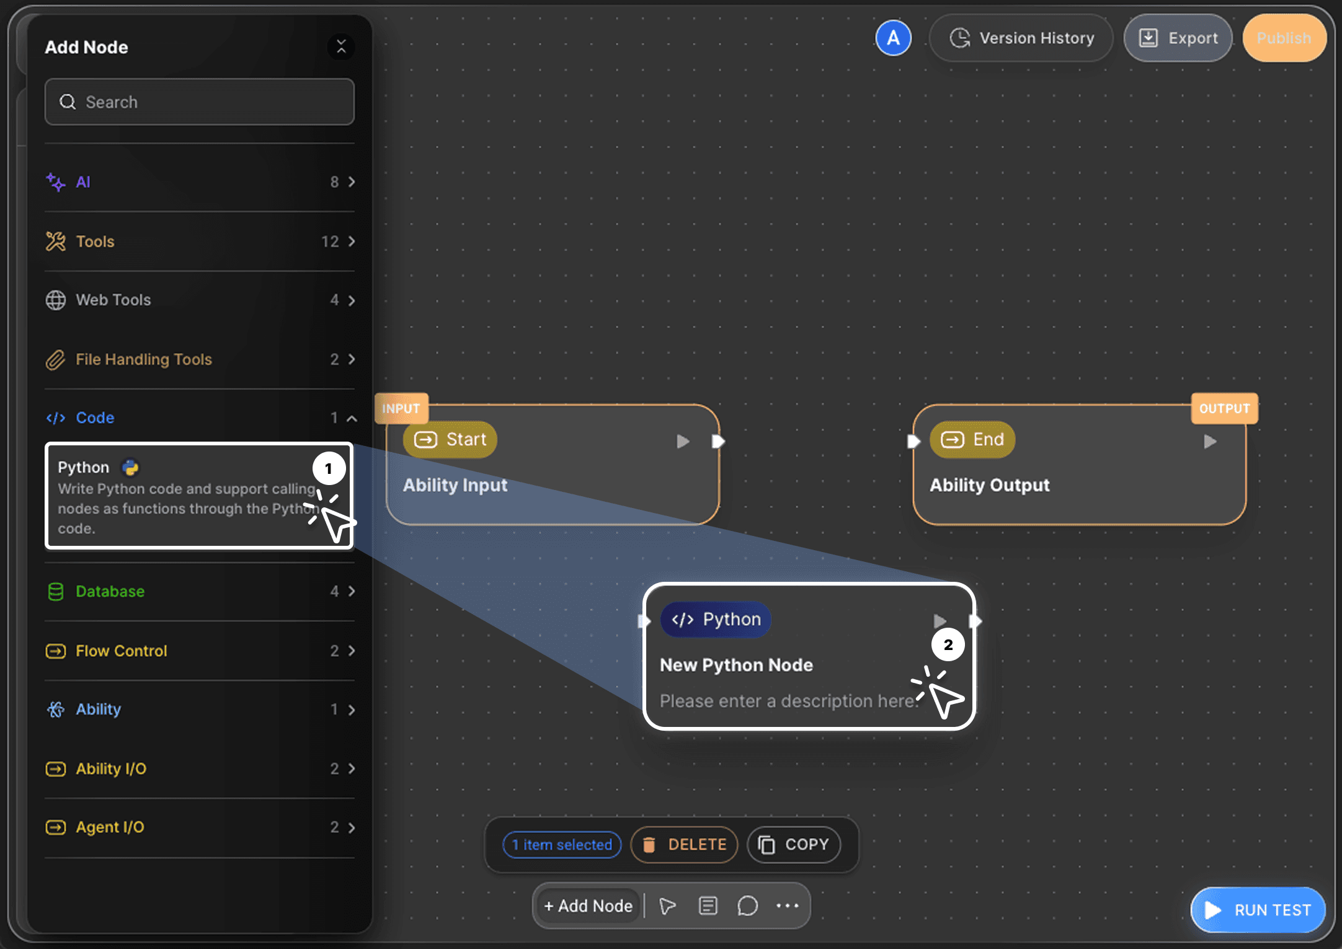
Task: Open the three-dots more options menu
Action: coord(787,906)
